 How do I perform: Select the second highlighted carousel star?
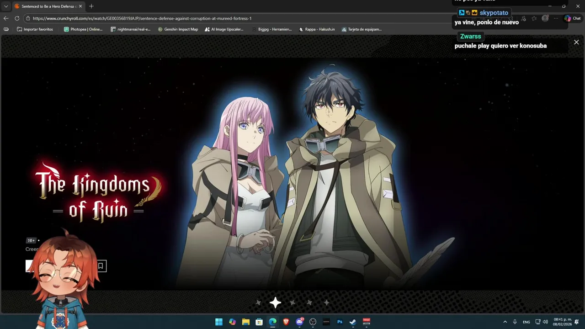pos(275,302)
